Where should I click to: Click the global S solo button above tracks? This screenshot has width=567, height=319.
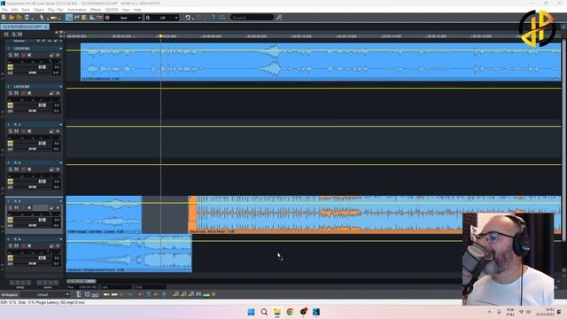click(x=14, y=35)
